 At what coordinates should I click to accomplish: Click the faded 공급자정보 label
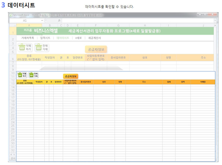point(96,49)
